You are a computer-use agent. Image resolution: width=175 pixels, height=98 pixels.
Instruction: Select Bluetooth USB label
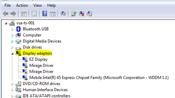click(x=36, y=29)
